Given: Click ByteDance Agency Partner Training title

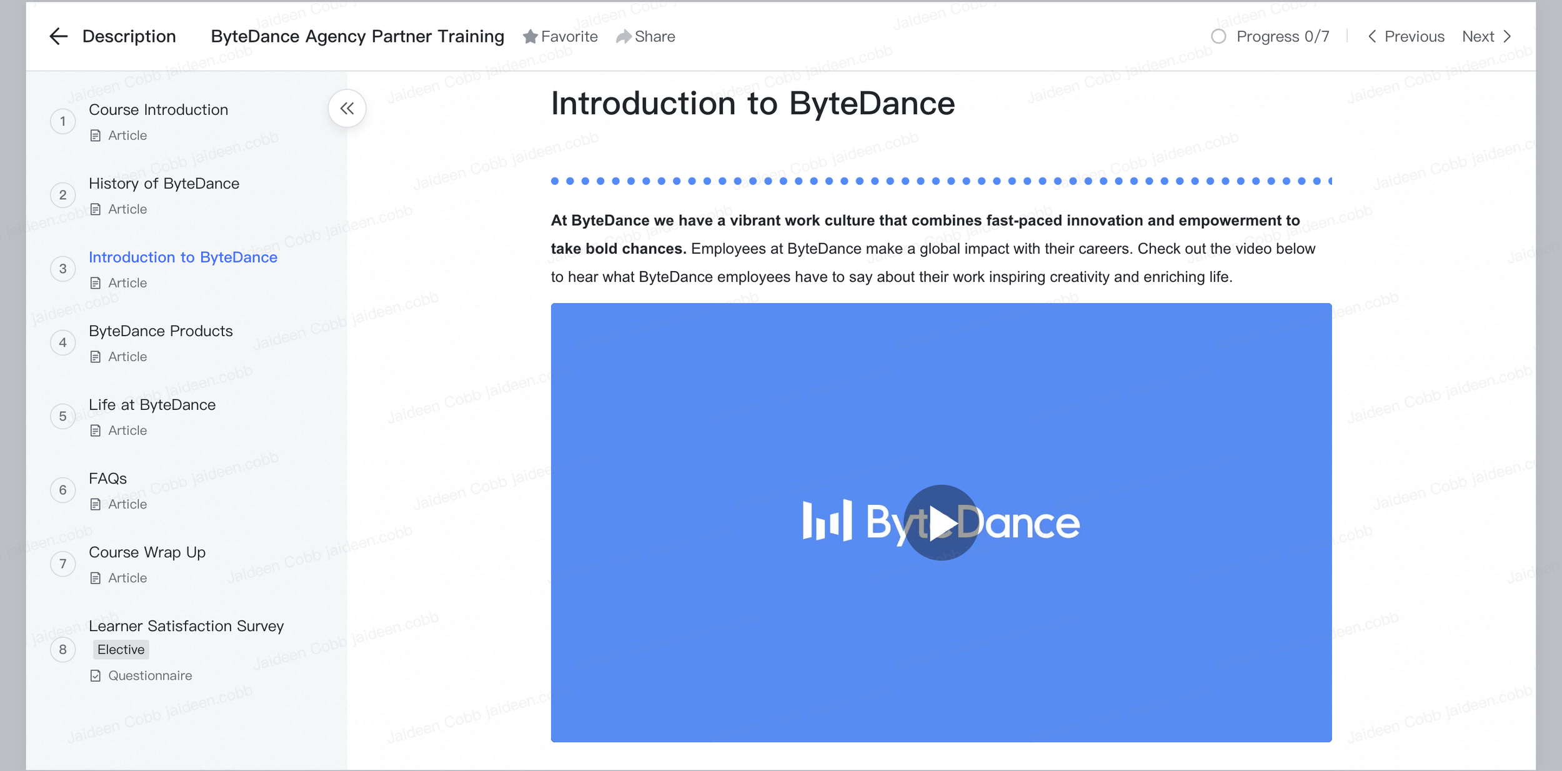Looking at the screenshot, I should click(x=357, y=36).
